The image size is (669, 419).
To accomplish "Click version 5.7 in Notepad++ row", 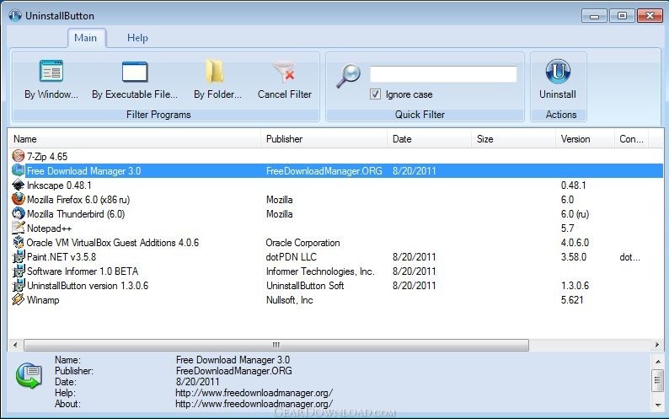I will (567, 228).
